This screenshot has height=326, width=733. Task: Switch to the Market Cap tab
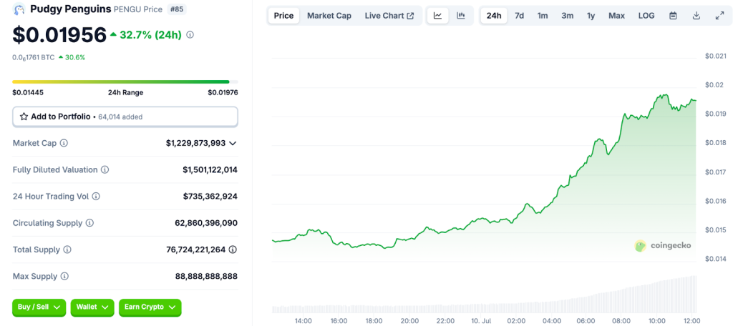[329, 16]
